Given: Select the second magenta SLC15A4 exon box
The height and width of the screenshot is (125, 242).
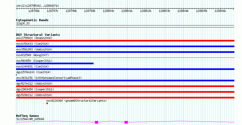Looking at the screenshot, I should pyautogui.click(x=126, y=122).
